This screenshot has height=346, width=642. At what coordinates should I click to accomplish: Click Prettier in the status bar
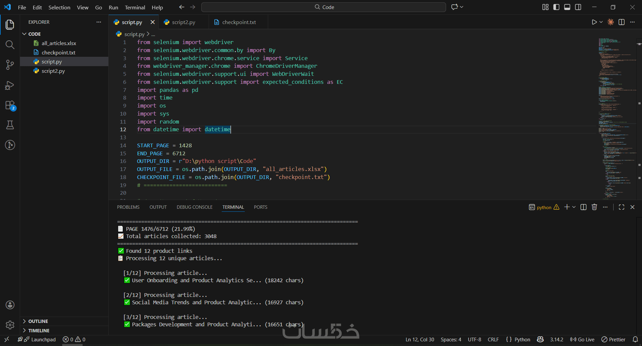click(x=613, y=339)
